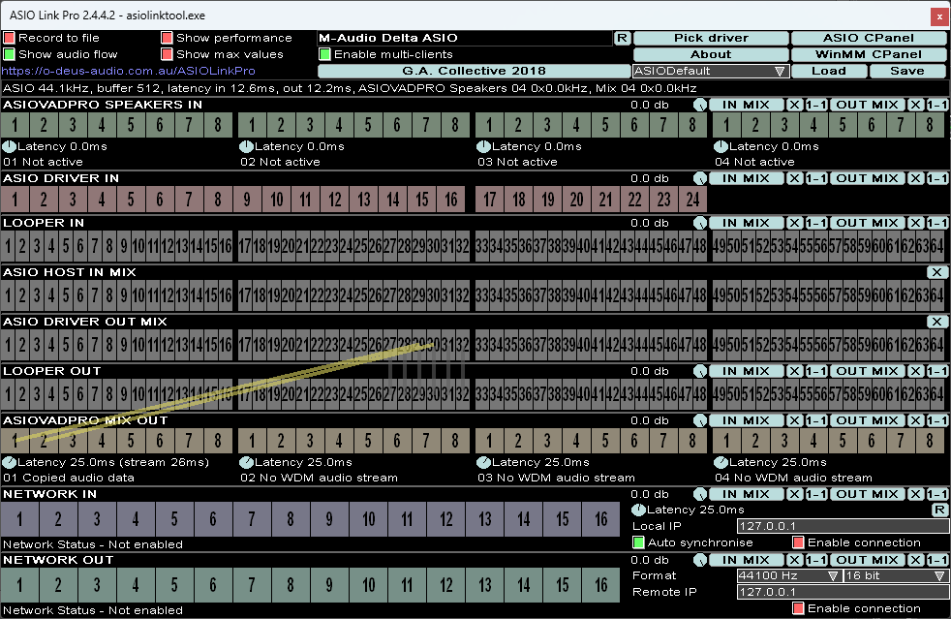Image resolution: width=951 pixels, height=619 pixels.
Task: Open the 16 bit depth dropdown
Action: point(897,575)
